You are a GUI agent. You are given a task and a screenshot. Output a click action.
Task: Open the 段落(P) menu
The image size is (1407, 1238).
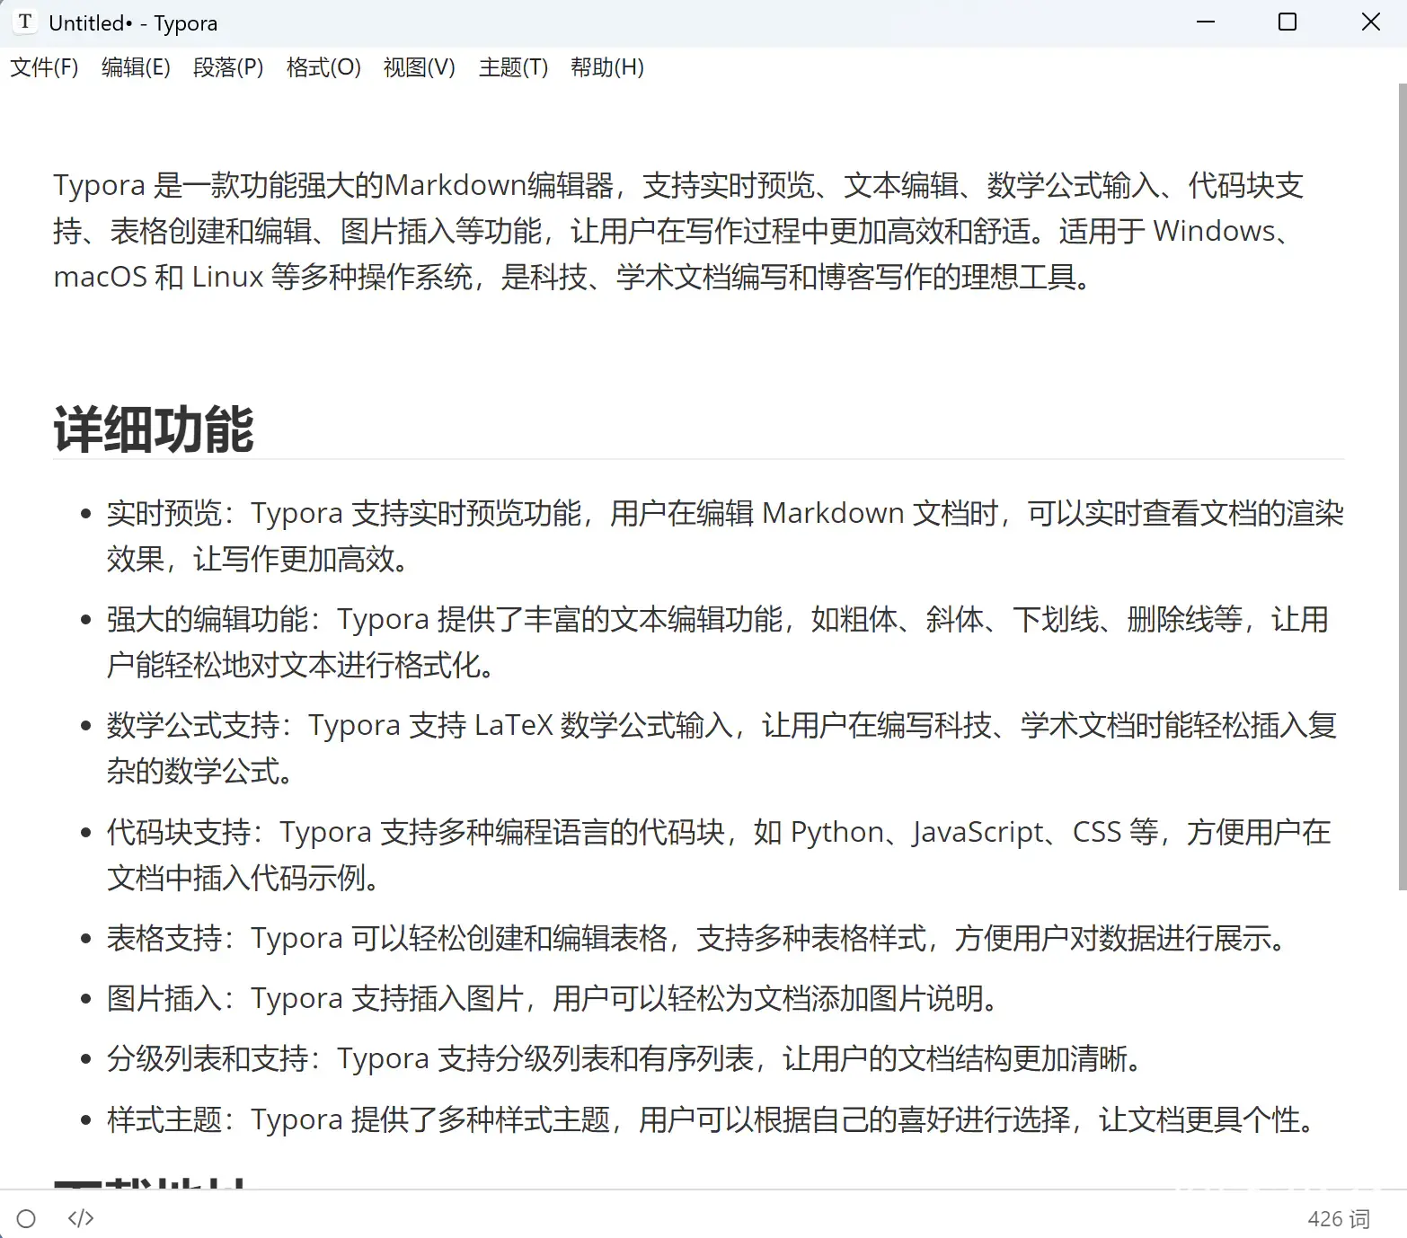pos(228,67)
